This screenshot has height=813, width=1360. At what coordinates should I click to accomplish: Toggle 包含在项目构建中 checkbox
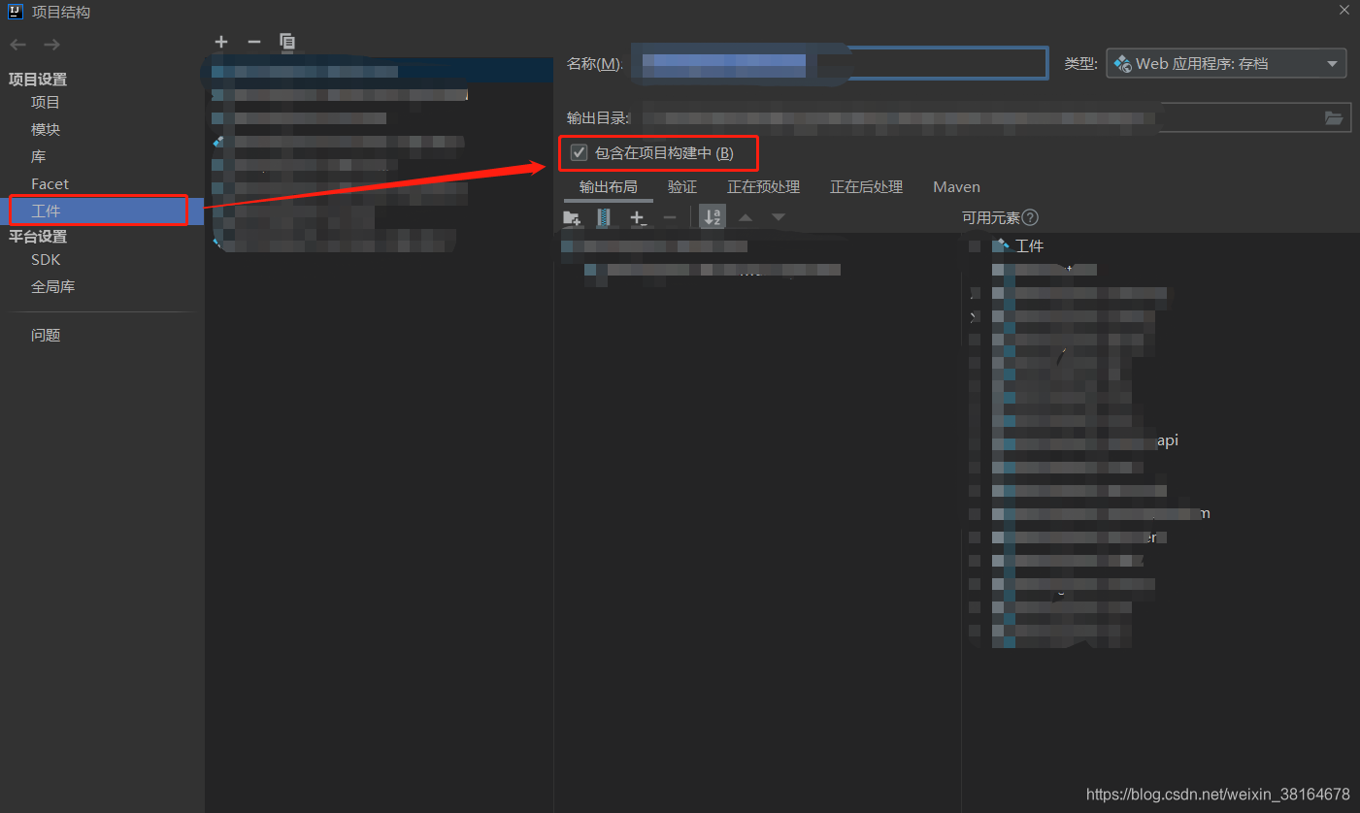580,152
